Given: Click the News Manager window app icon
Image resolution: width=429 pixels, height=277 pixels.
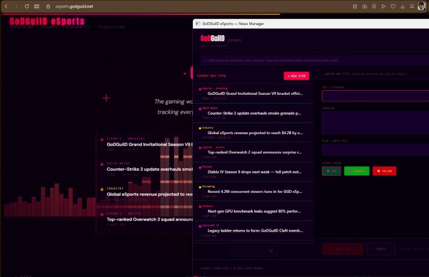Looking at the screenshot, I should (197, 23).
